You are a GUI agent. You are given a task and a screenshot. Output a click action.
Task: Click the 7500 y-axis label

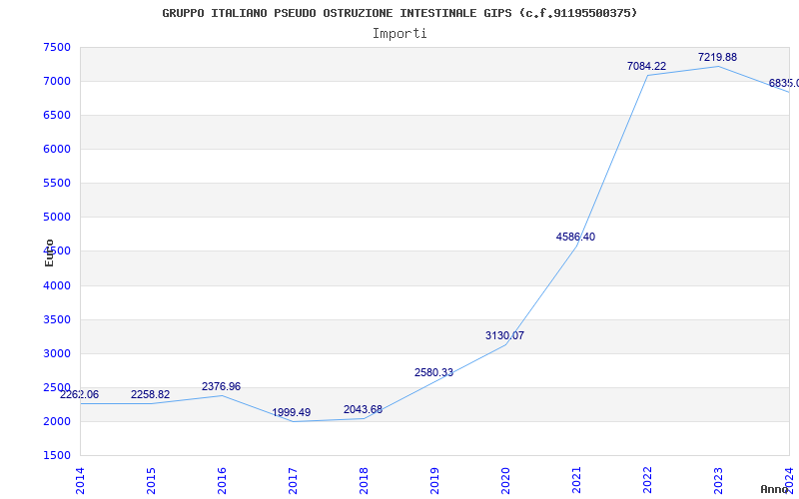click(x=57, y=47)
